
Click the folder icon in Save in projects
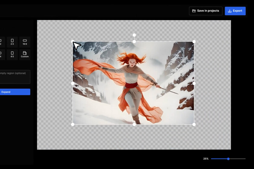click(194, 11)
